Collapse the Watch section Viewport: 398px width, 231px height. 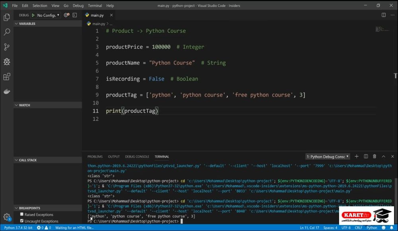coord(48,105)
